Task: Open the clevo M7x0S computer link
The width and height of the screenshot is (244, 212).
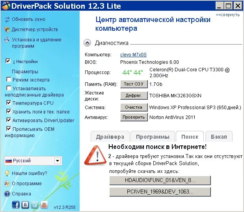Action: point(133,55)
